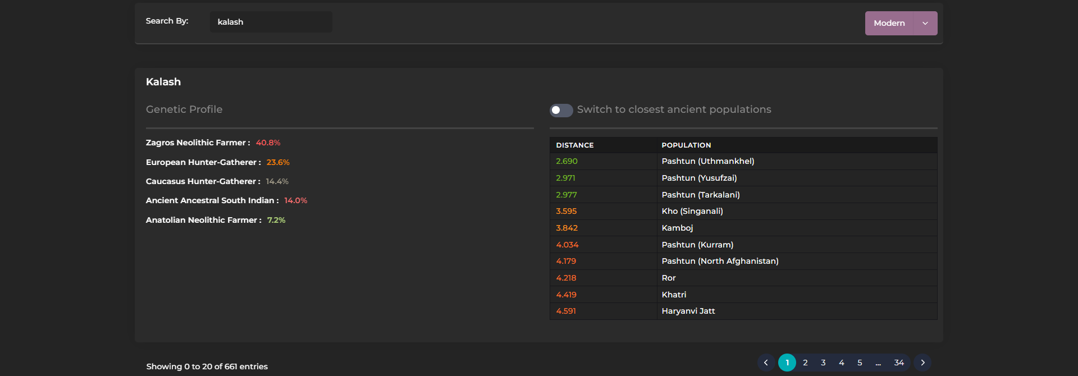The image size is (1078, 376).
Task: Click distance value 2.977
Action: point(567,195)
